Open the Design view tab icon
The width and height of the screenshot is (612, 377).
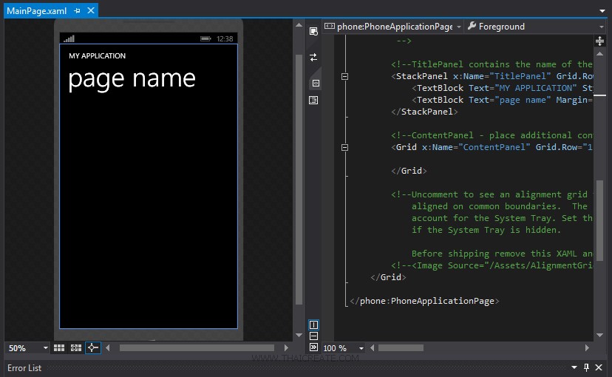point(313,30)
